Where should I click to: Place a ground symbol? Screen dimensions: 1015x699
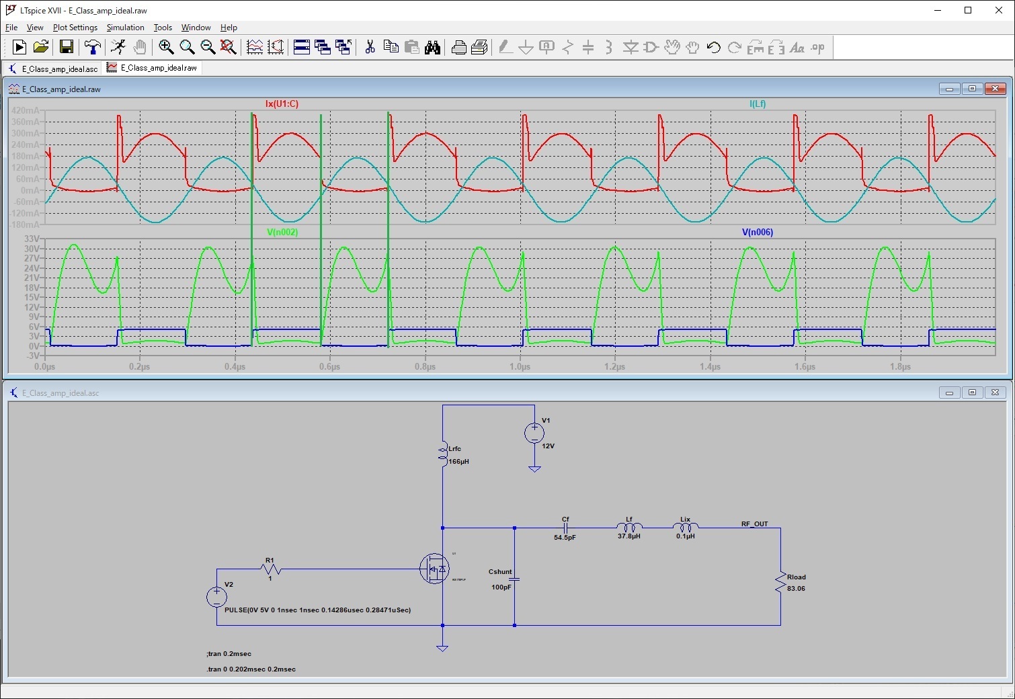[526, 47]
